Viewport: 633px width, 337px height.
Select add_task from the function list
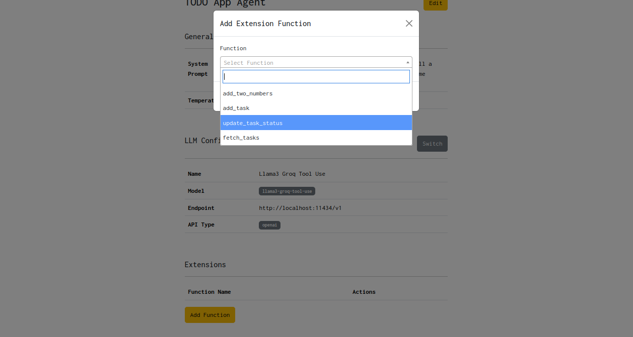pos(236,108)
